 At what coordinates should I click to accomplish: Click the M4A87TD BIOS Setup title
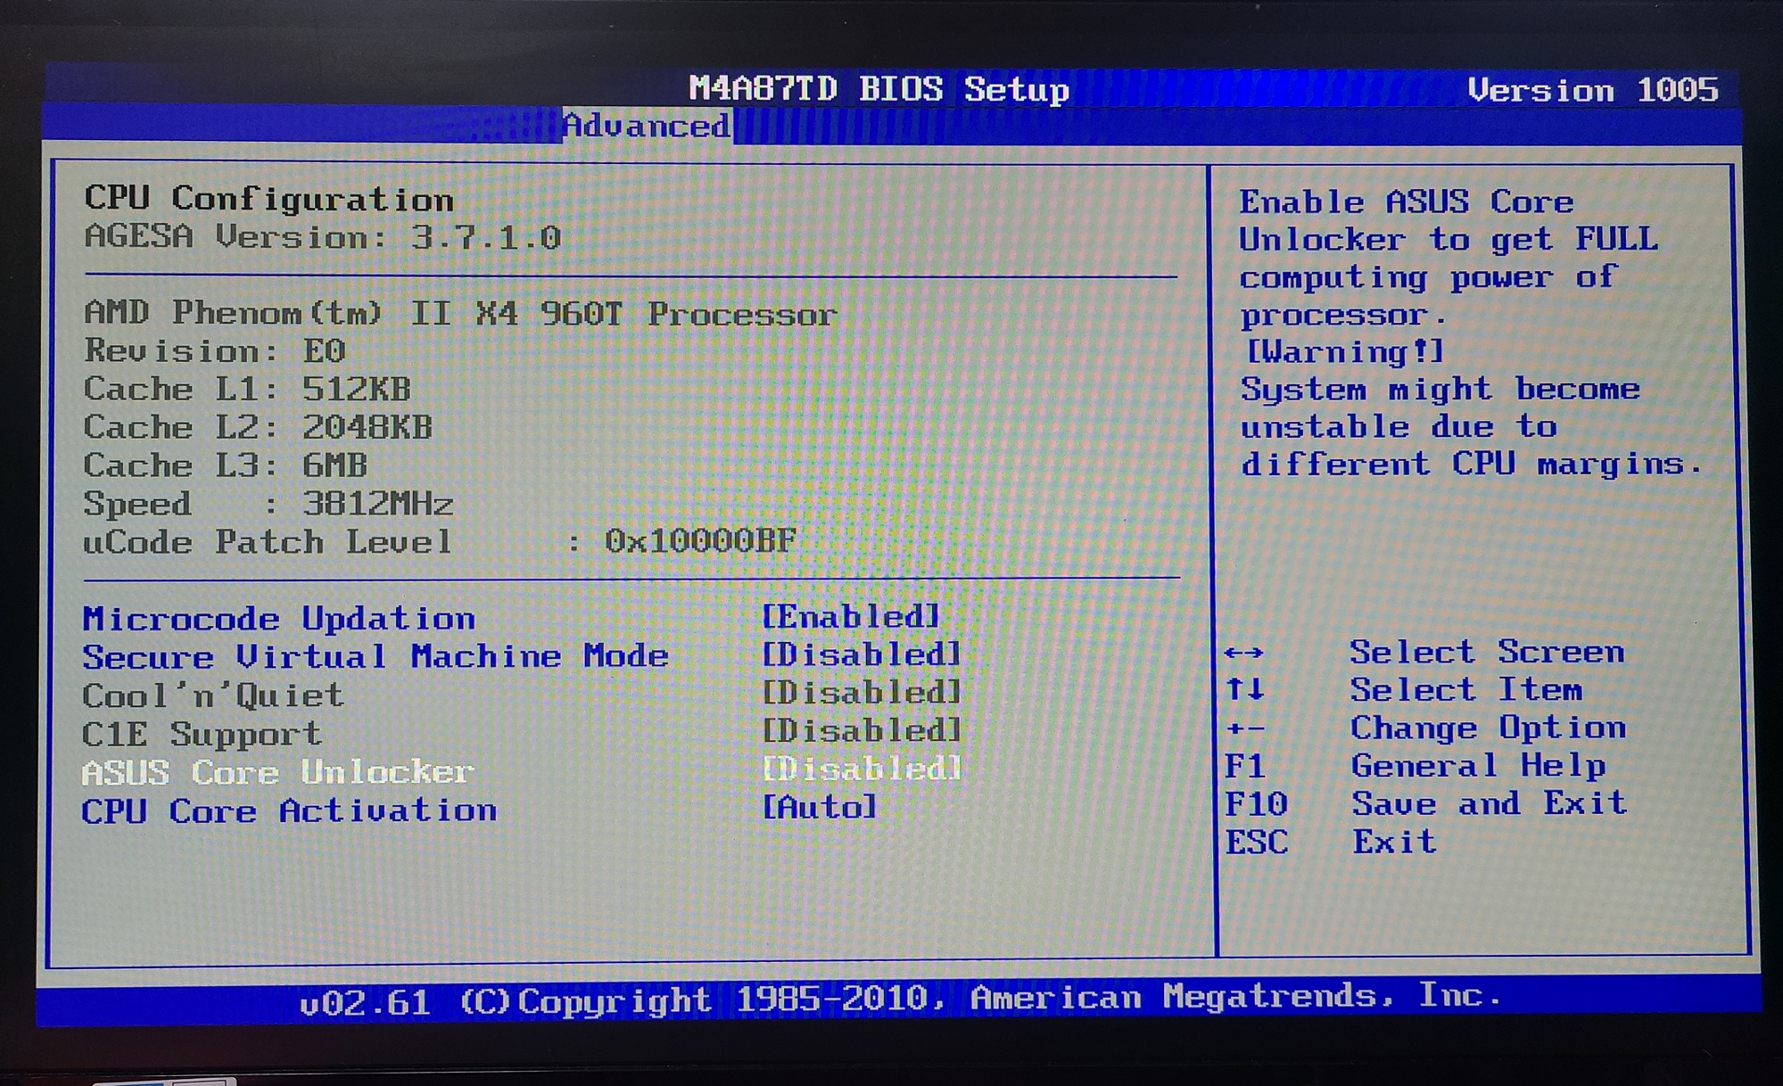(x=879, y=89)
